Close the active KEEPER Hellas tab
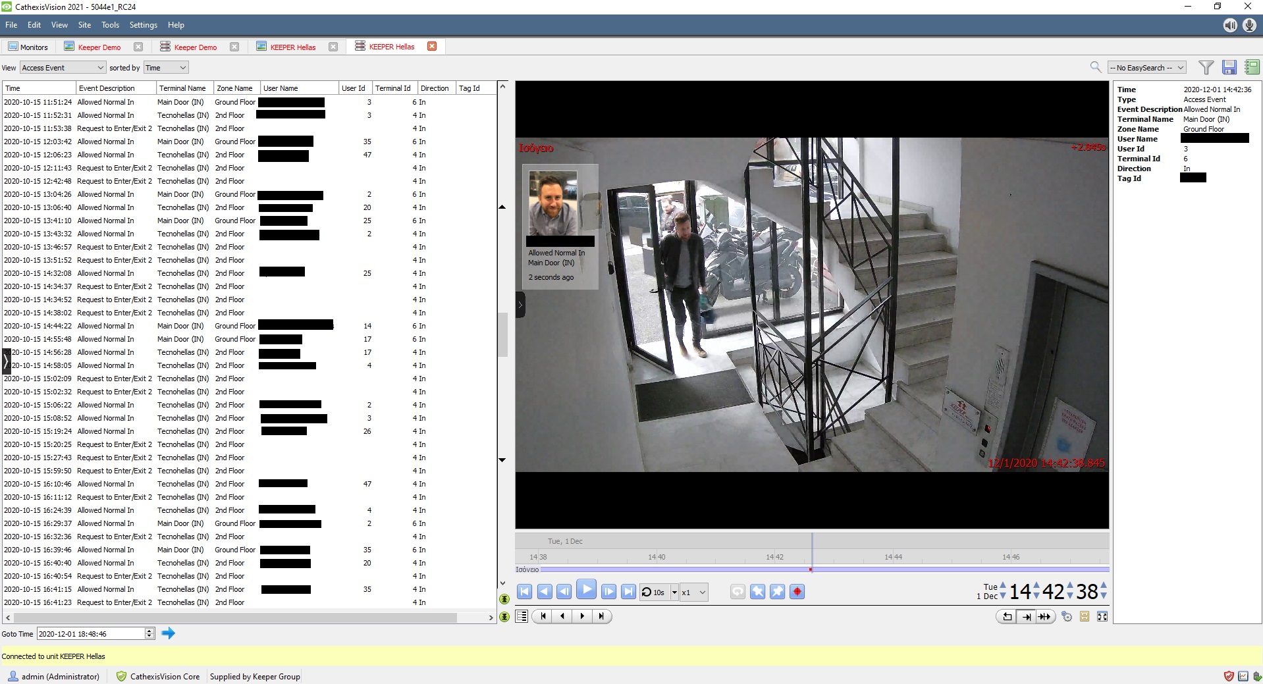 432,46
